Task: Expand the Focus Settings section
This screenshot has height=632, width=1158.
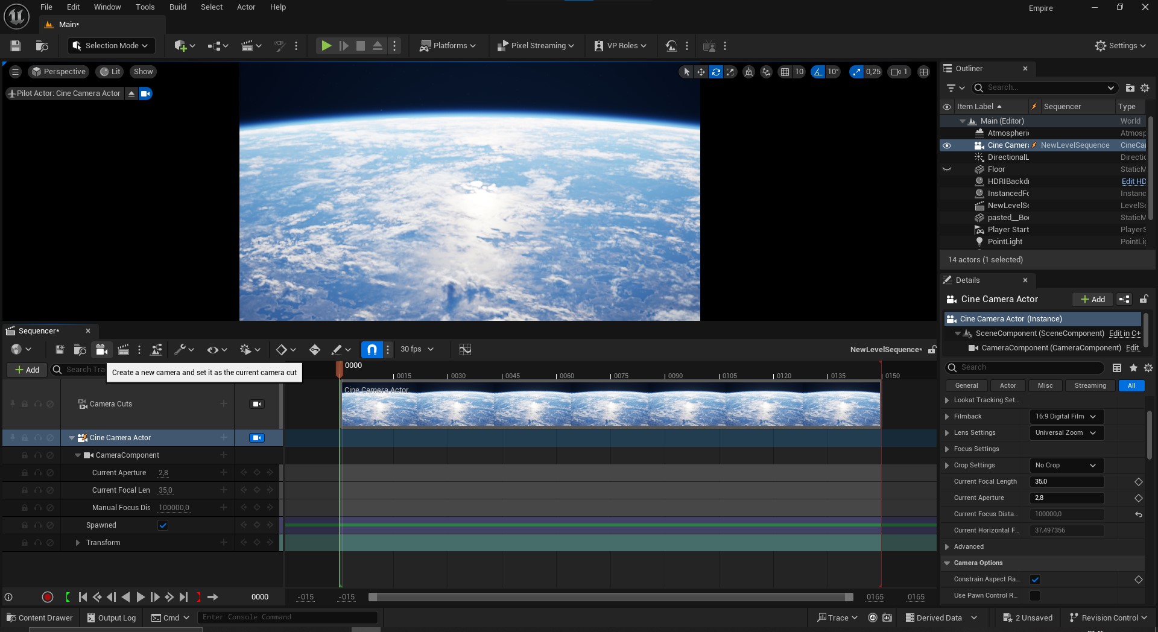Action: pyautogui.click(x=947, y=449)
